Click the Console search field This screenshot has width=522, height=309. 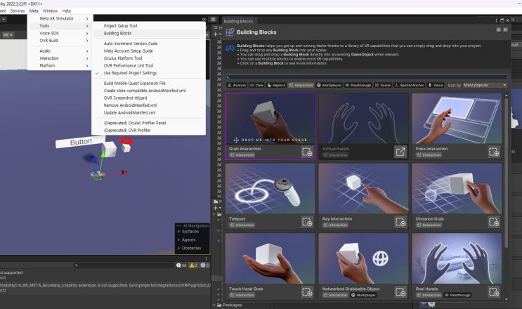click(x=124, y=265)
